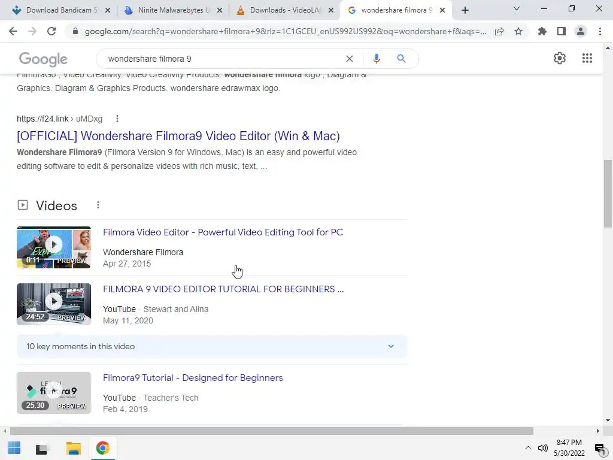Click the scroll down arrow
Image resolution: width=613 pixels, height=460 pixels.
[x=608, y=420]
